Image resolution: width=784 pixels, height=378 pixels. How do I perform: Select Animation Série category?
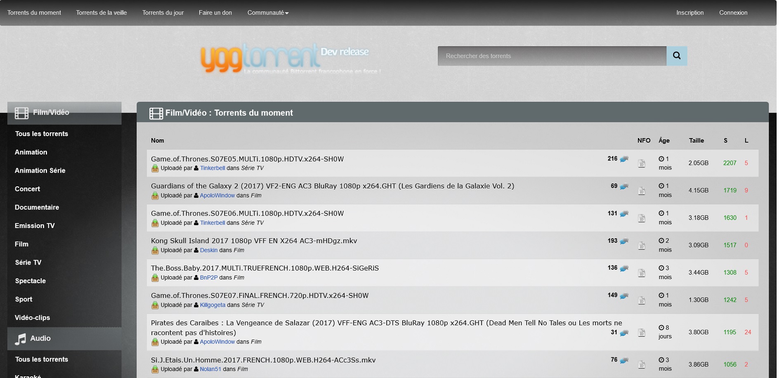point(40,171)
